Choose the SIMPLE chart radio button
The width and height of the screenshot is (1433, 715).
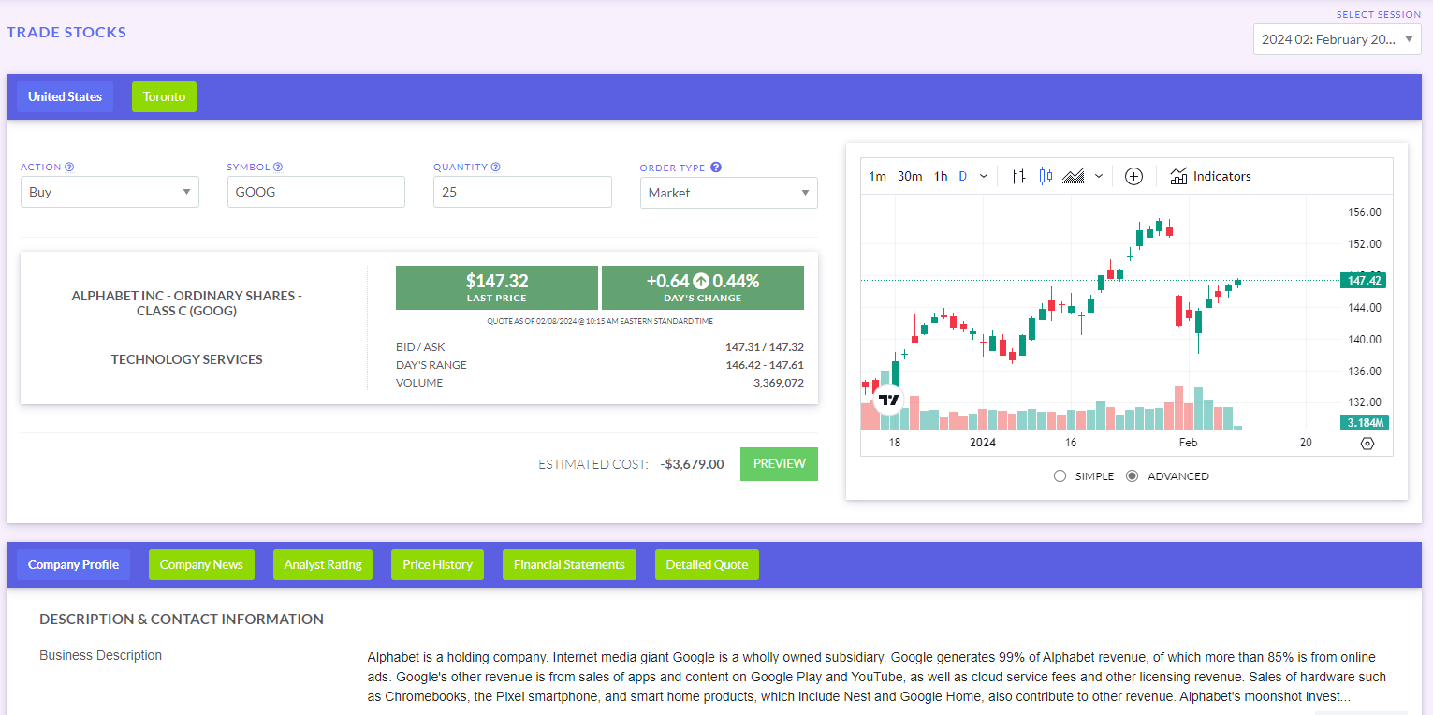1060,476
